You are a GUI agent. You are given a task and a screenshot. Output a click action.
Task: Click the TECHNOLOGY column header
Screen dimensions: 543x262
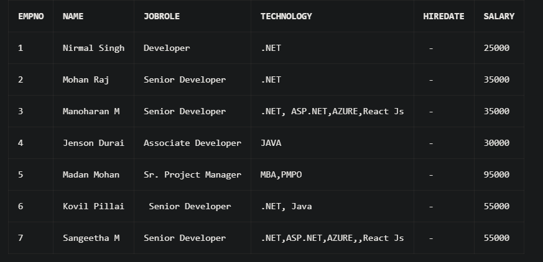click(x=286, y=16)
